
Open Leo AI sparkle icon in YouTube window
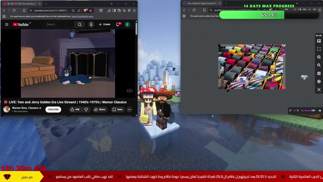click(124, 10)
